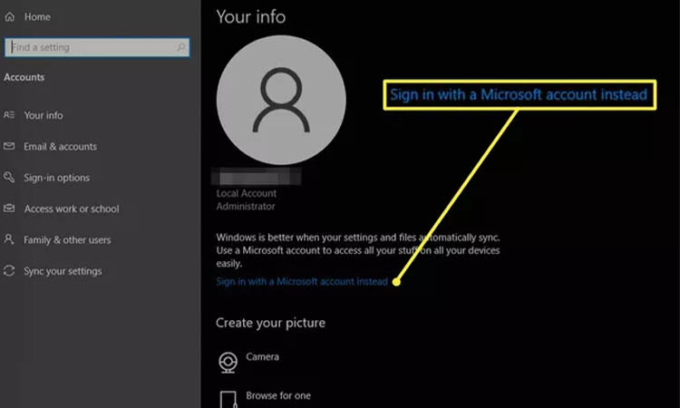Click the Local Account text
Viewport: 680px width, 408px height.
pos(247,193)
